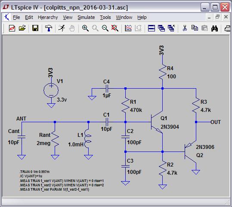
Task: Click the greyed plot settings icon
Action: click(138, 28)
